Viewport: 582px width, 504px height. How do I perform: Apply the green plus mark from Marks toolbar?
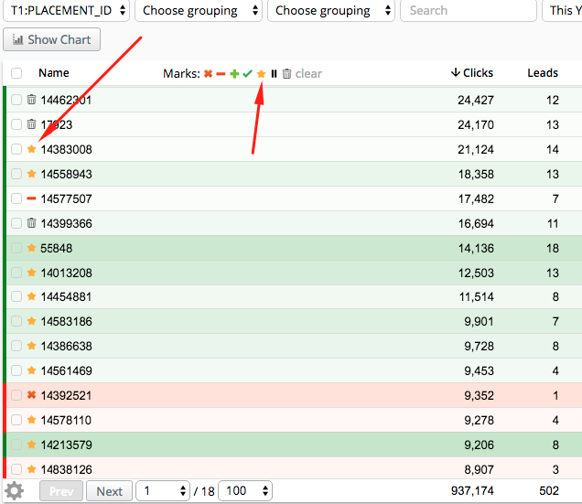(x=234, y=74)
